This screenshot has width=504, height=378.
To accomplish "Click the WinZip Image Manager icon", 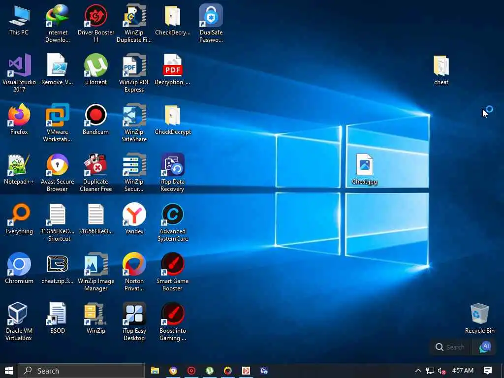I will [96, 264].
